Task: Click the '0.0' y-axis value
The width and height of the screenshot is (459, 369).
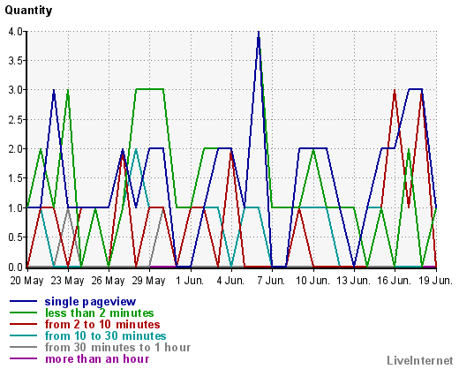Action: 15,267
